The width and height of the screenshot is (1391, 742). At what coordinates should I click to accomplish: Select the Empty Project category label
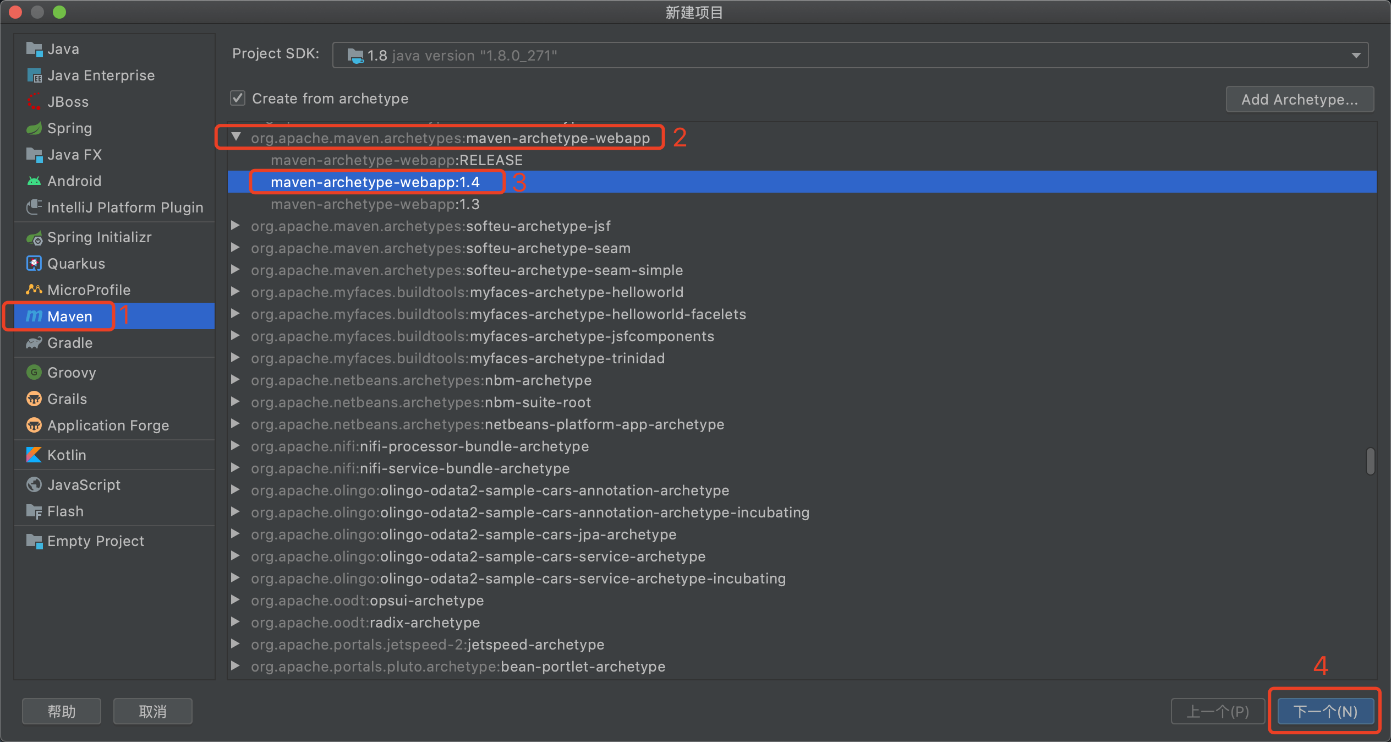[96, 541]
